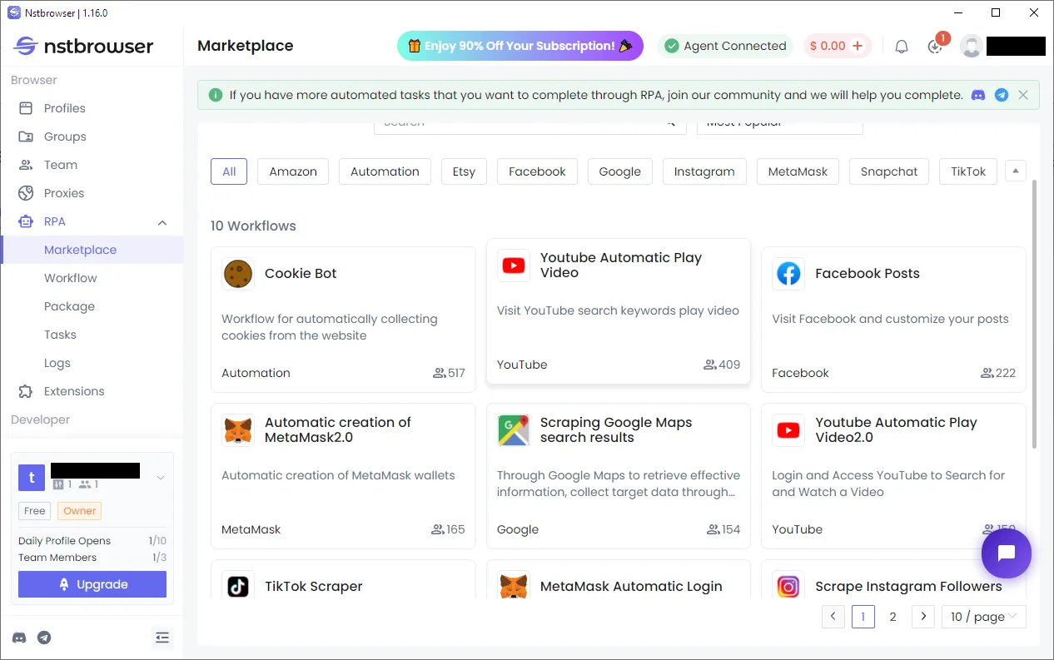
Task: Click the Facebook Posts logo icon
Action: click(788, 274)
